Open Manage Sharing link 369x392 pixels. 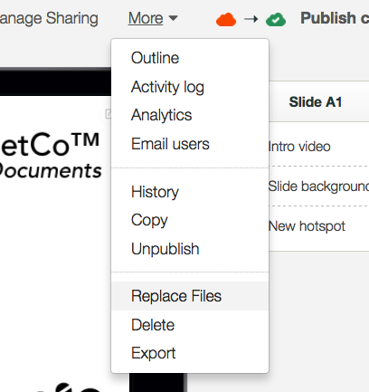click(x=49, y=18)
